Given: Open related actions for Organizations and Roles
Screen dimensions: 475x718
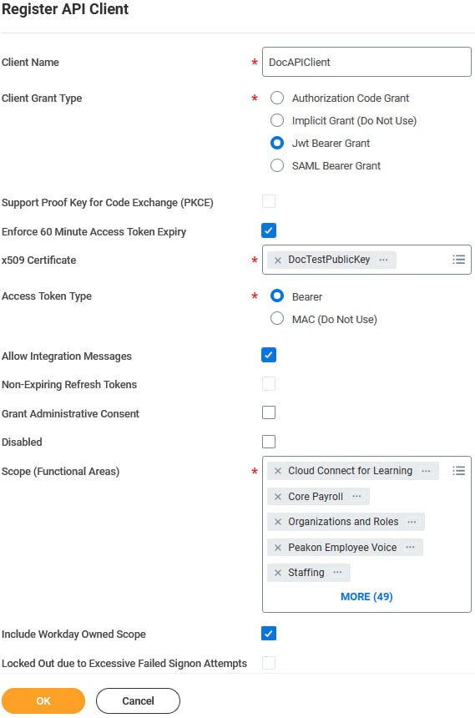Looking at the screenshot, I should (x=412, y=522).
